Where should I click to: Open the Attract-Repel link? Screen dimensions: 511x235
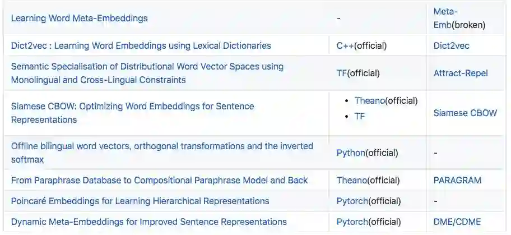pos(461,73)
